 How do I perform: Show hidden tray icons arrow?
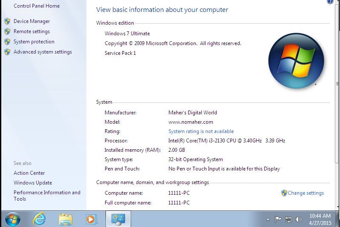pyautogui.click(x=268, y=219)
